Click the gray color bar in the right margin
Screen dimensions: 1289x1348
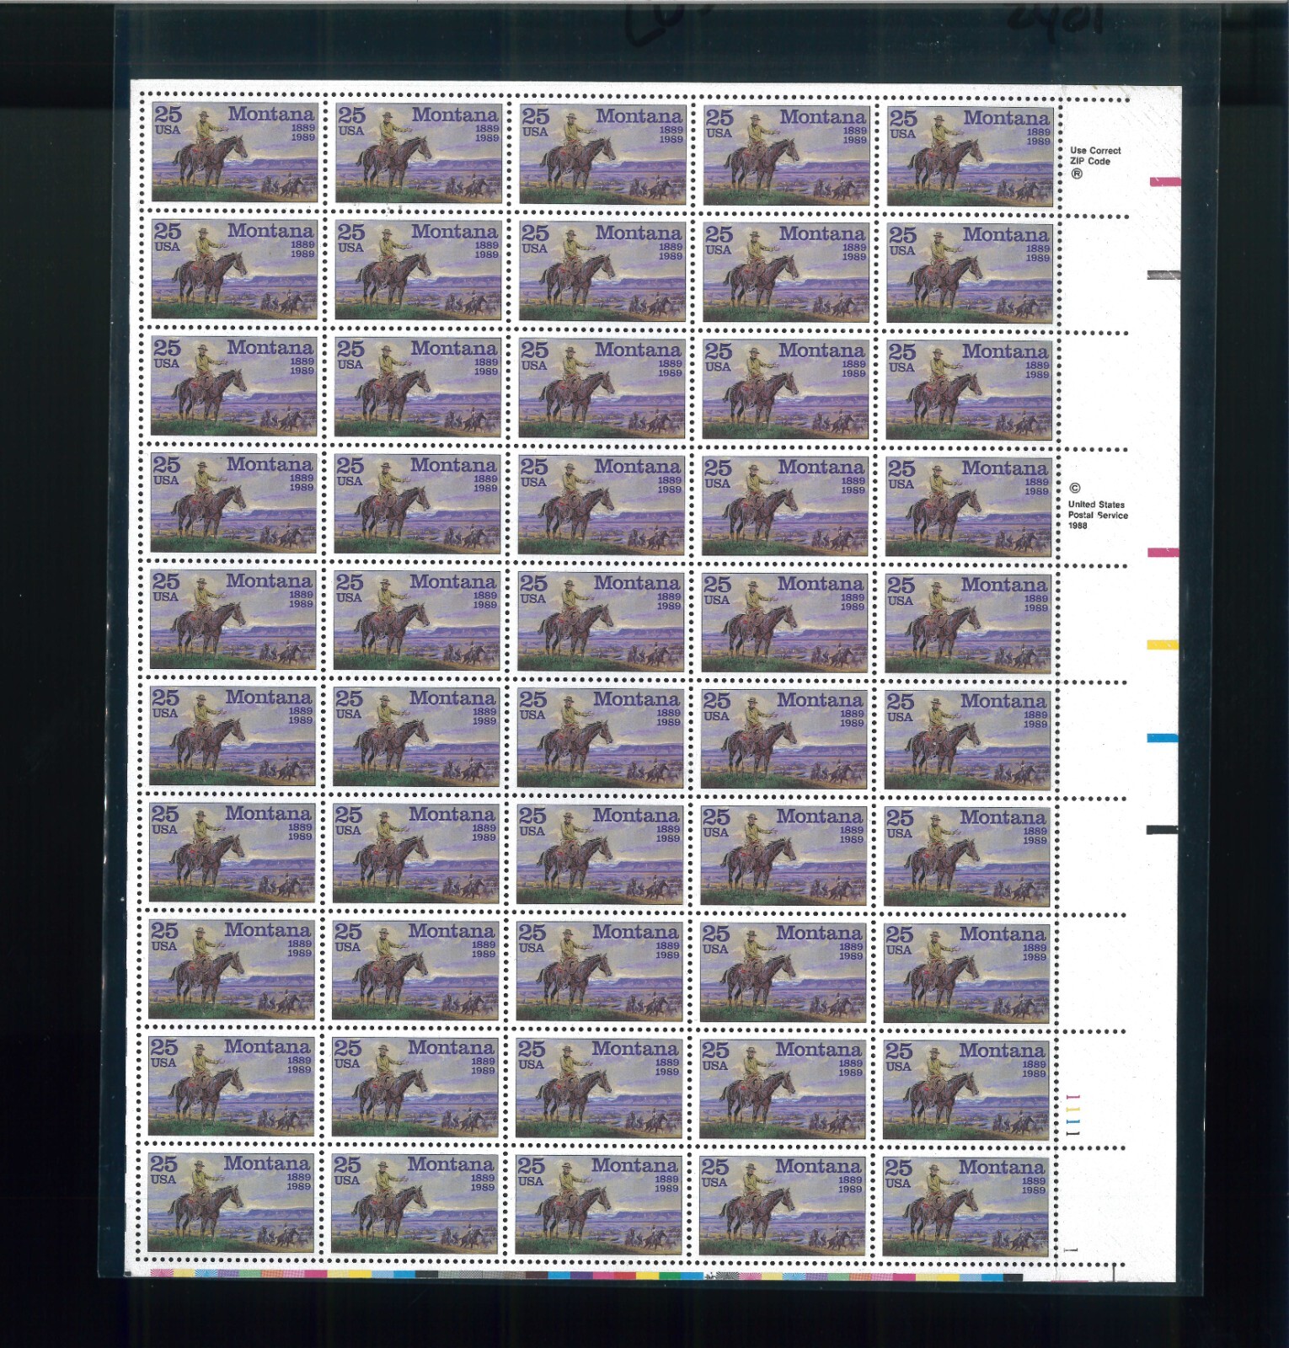coord(1163,275)
